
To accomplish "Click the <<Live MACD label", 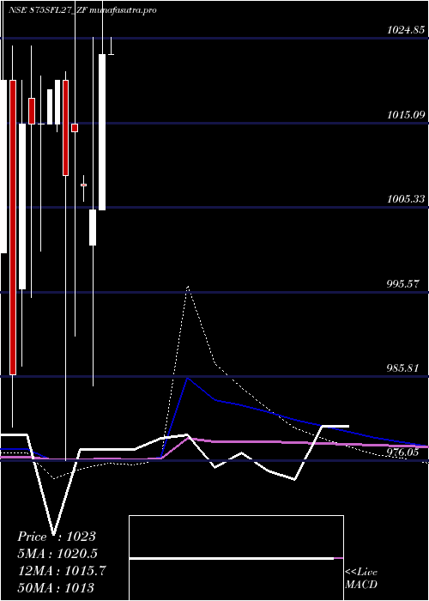I will pyautogui.click(x=361, y=579).
